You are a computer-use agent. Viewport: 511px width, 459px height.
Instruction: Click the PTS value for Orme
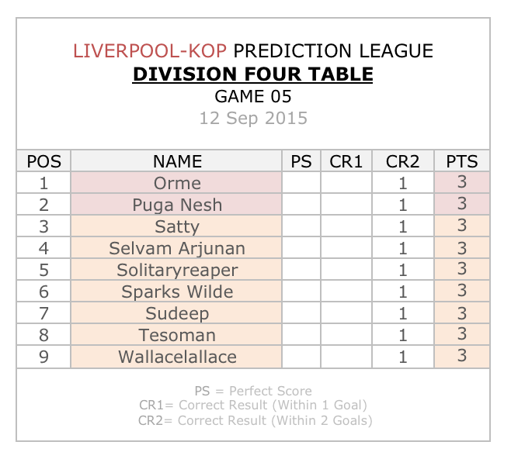(462, 182)
